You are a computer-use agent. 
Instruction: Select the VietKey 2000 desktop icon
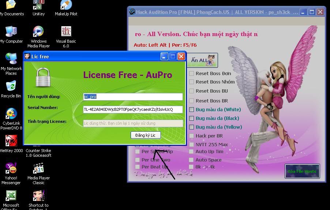pos(11,141)
